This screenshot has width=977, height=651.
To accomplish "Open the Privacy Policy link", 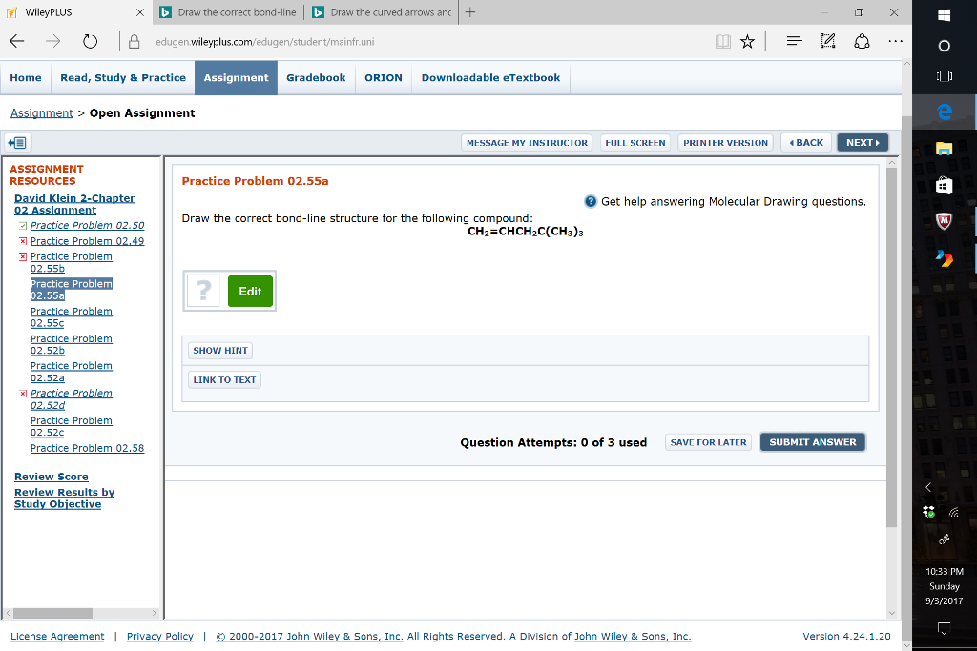I will click(x=160, y=636).
